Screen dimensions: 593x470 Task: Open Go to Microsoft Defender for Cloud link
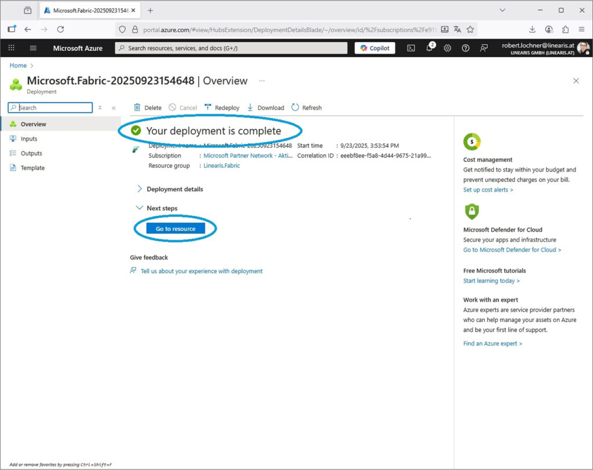pyautogui.click(x=512, y=250)
